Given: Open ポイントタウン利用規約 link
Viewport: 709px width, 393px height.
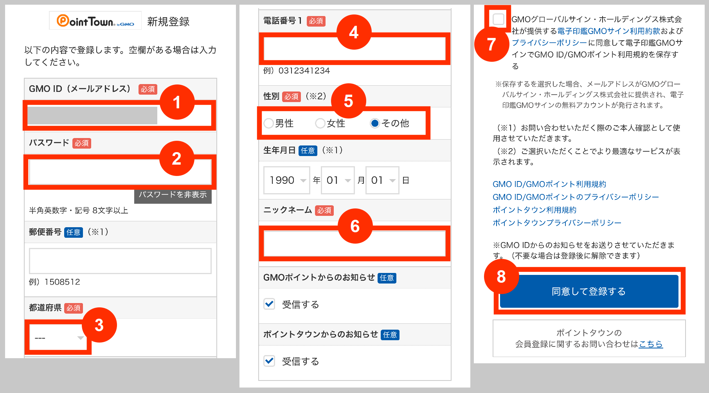Looking at the screenshot, I should tap(534, 210).
